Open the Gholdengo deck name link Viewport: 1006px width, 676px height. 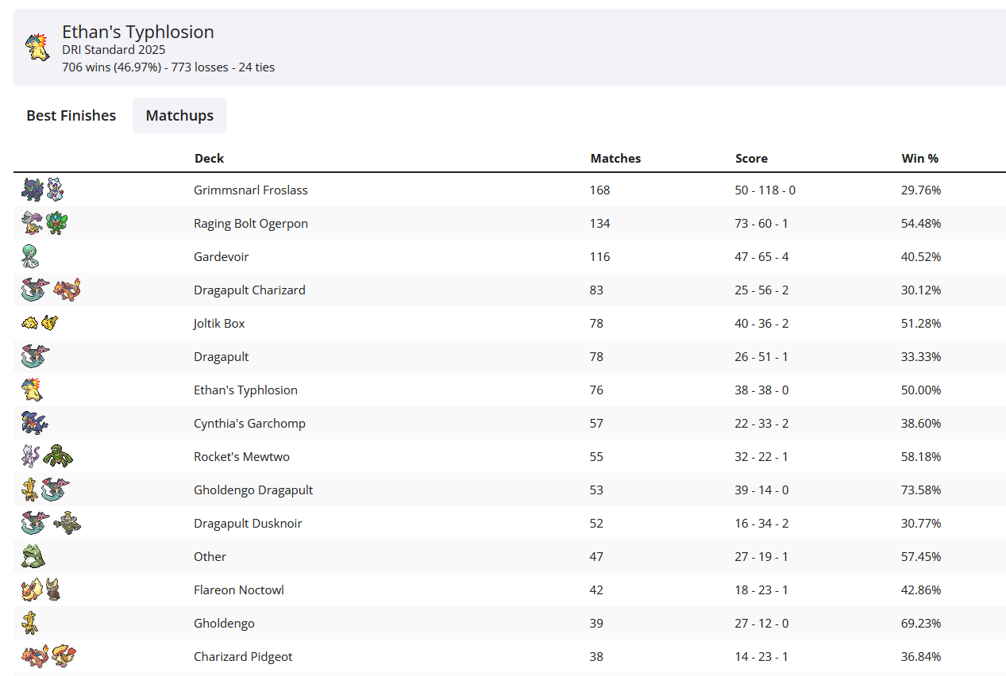(224, 624)
